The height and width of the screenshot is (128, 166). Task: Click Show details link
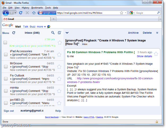point(144,56)
